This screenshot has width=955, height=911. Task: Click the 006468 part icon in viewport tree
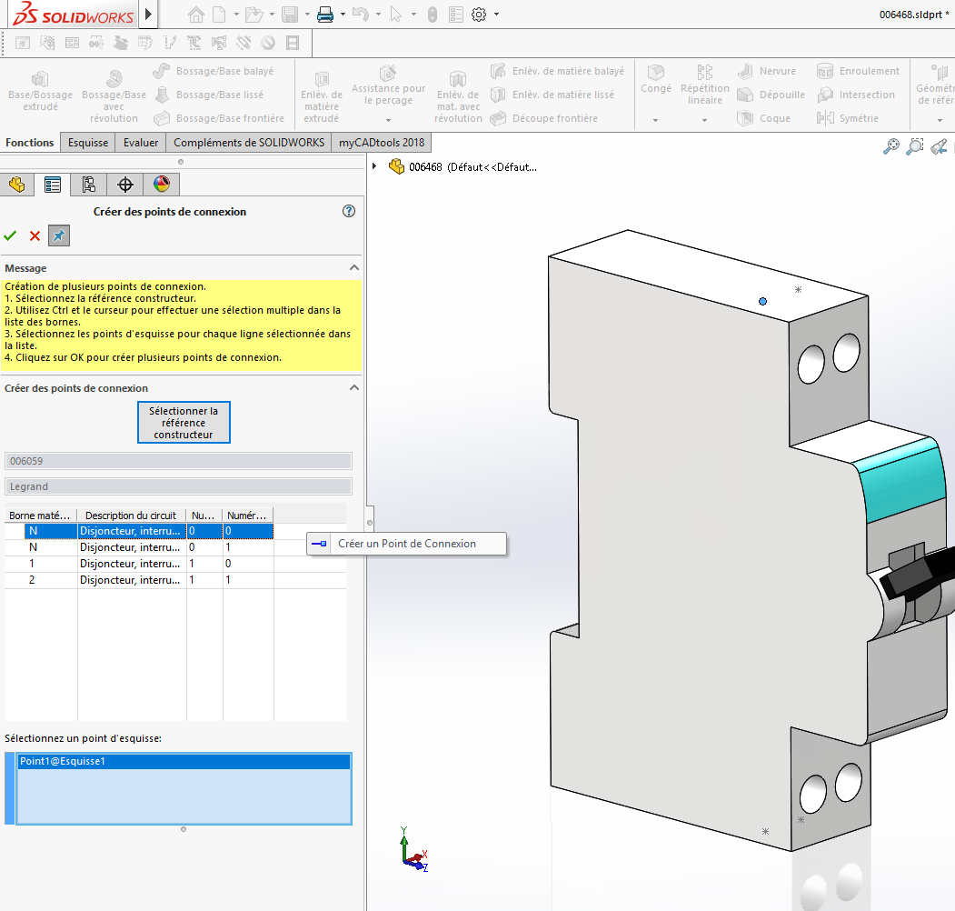pos(396,166)
